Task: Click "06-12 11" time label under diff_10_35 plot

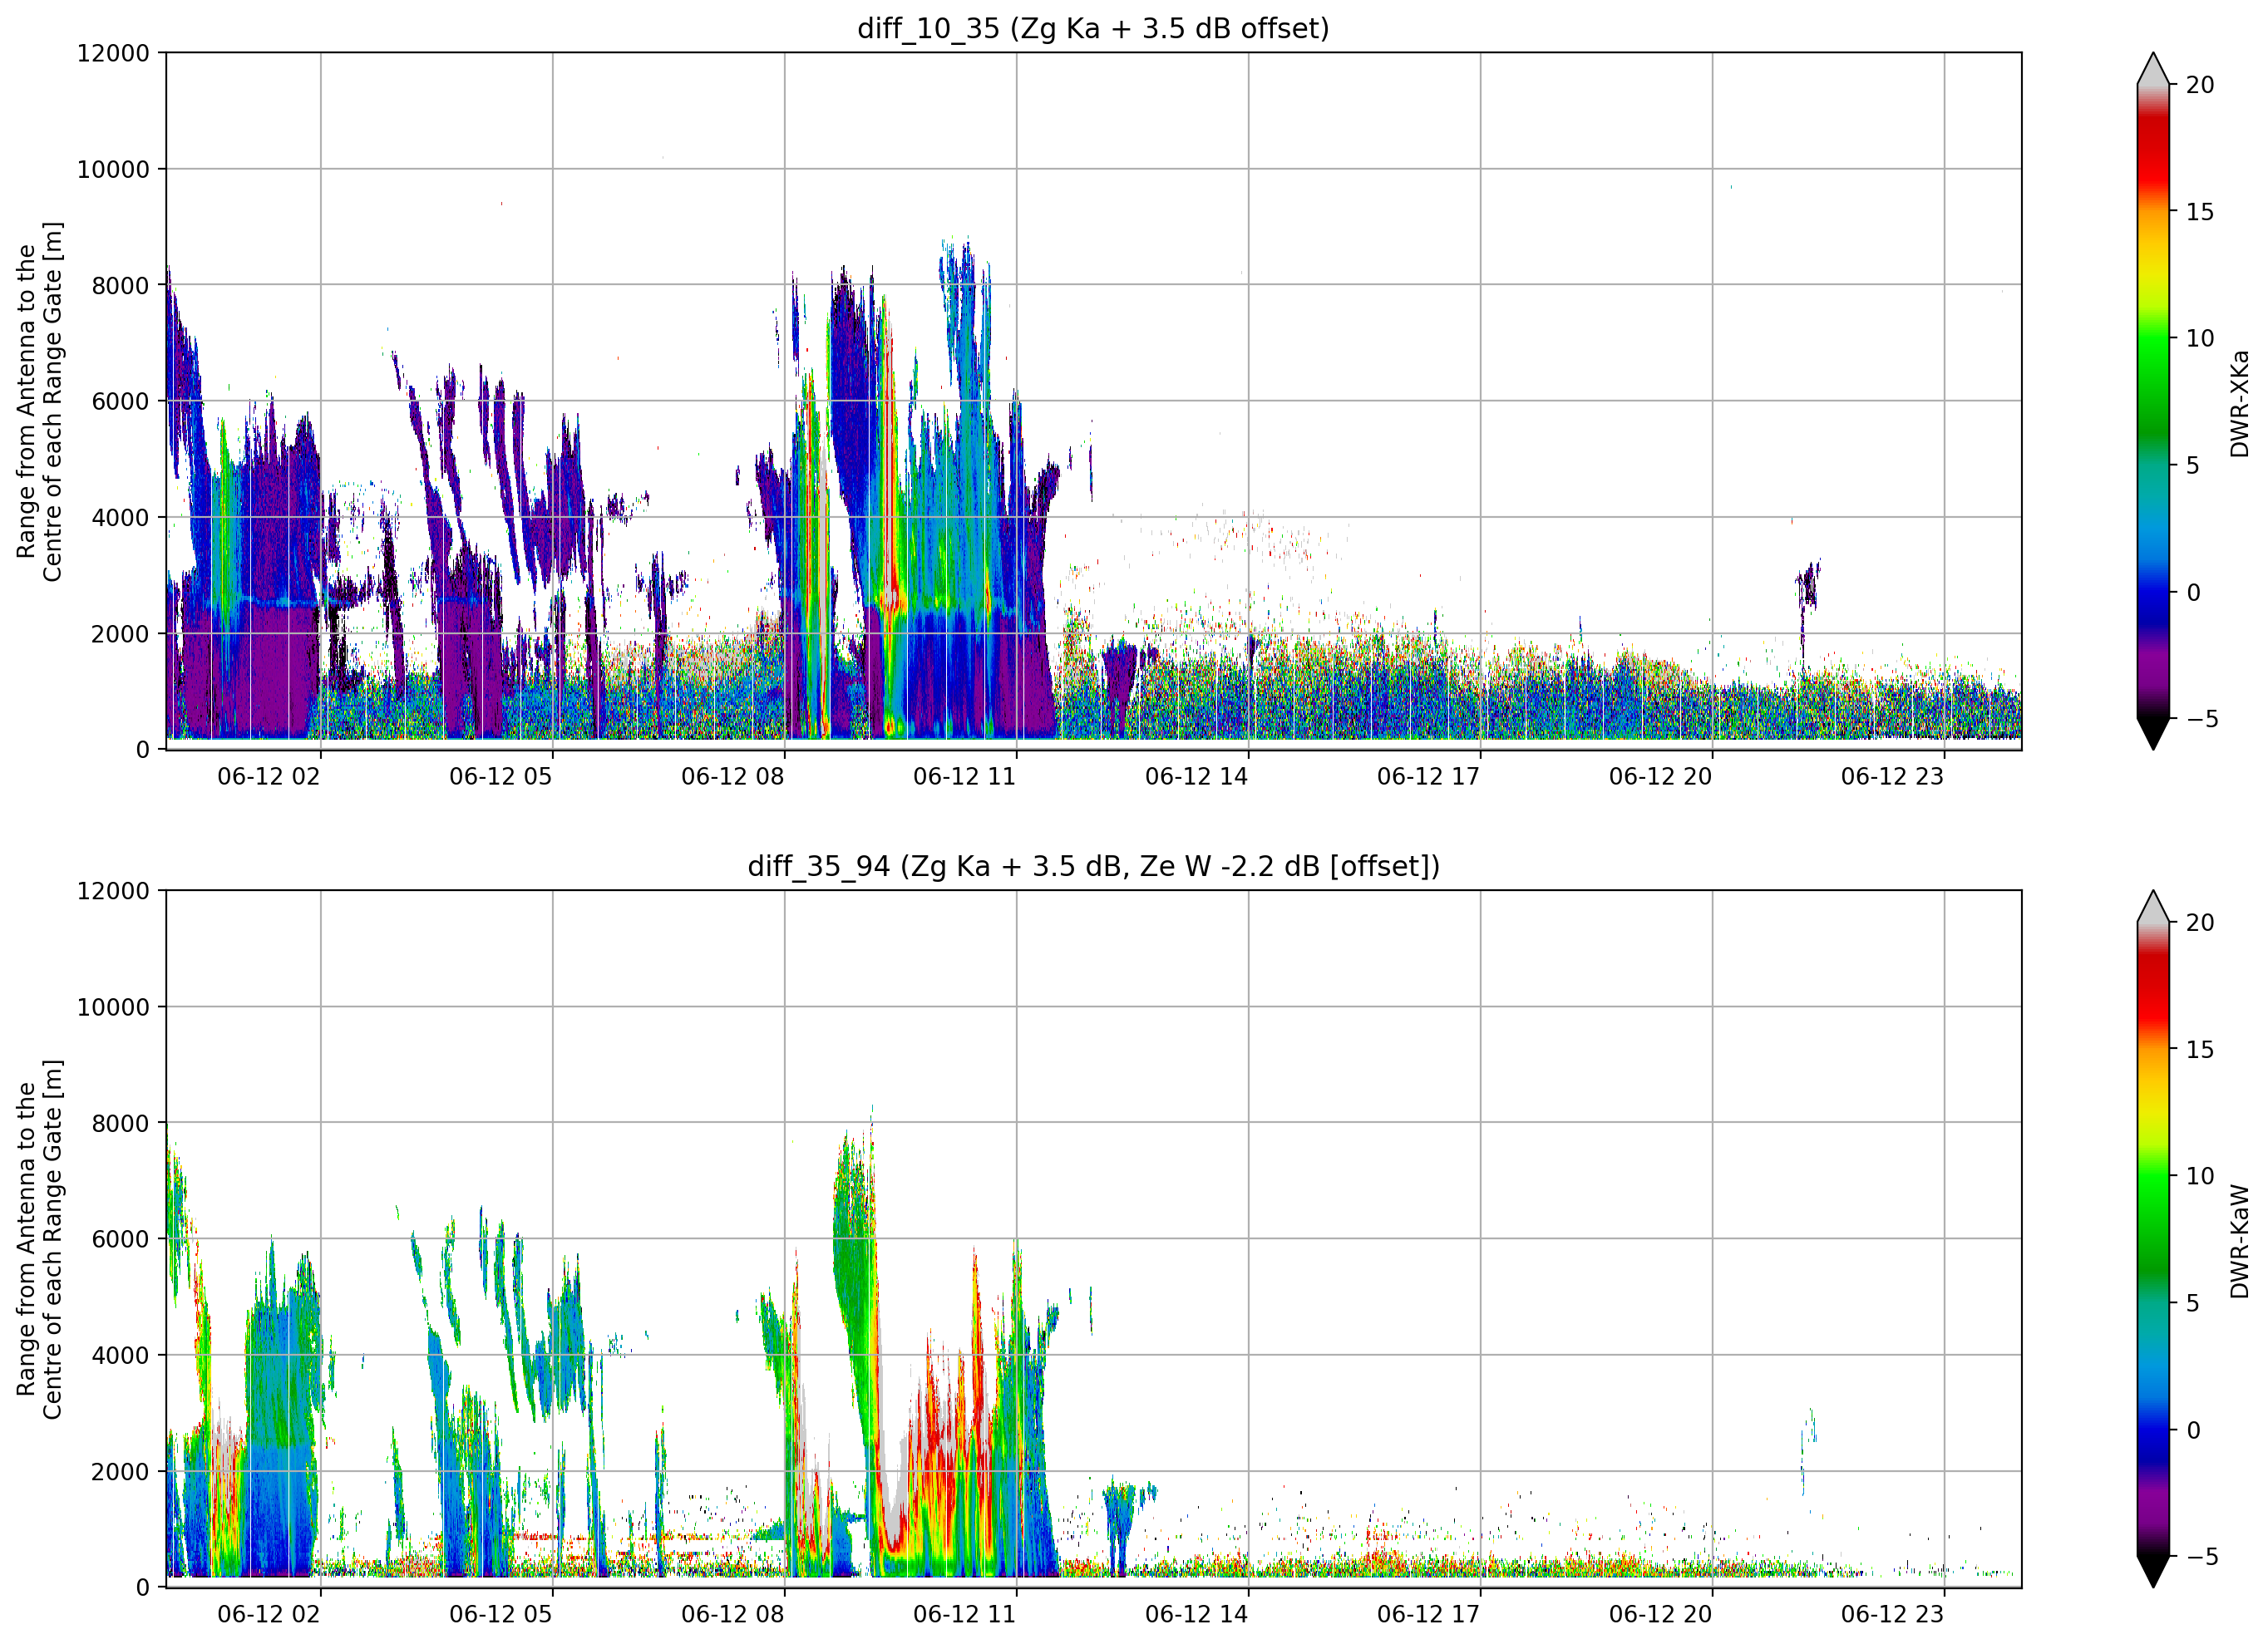Action: tap(965, 777)
